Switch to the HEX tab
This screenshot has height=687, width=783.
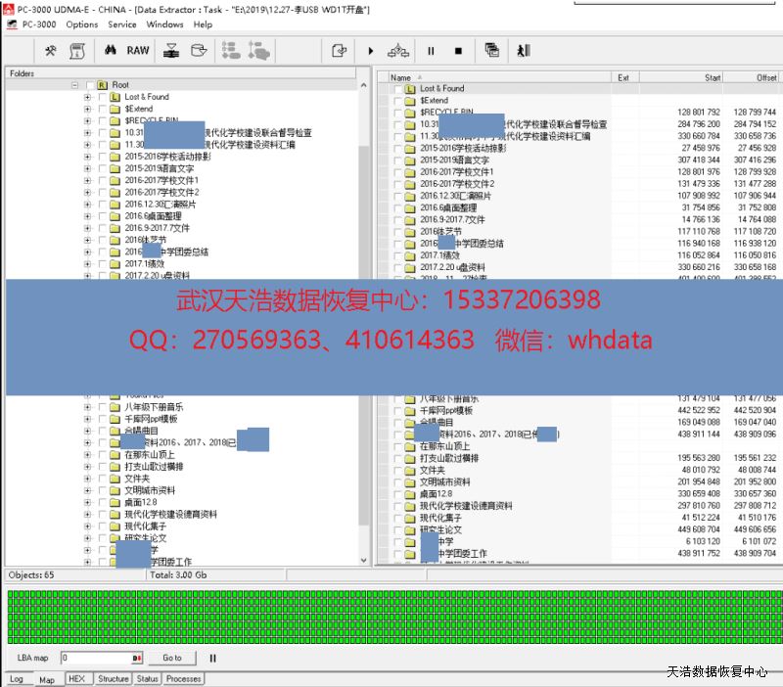[x=76, y=678]
